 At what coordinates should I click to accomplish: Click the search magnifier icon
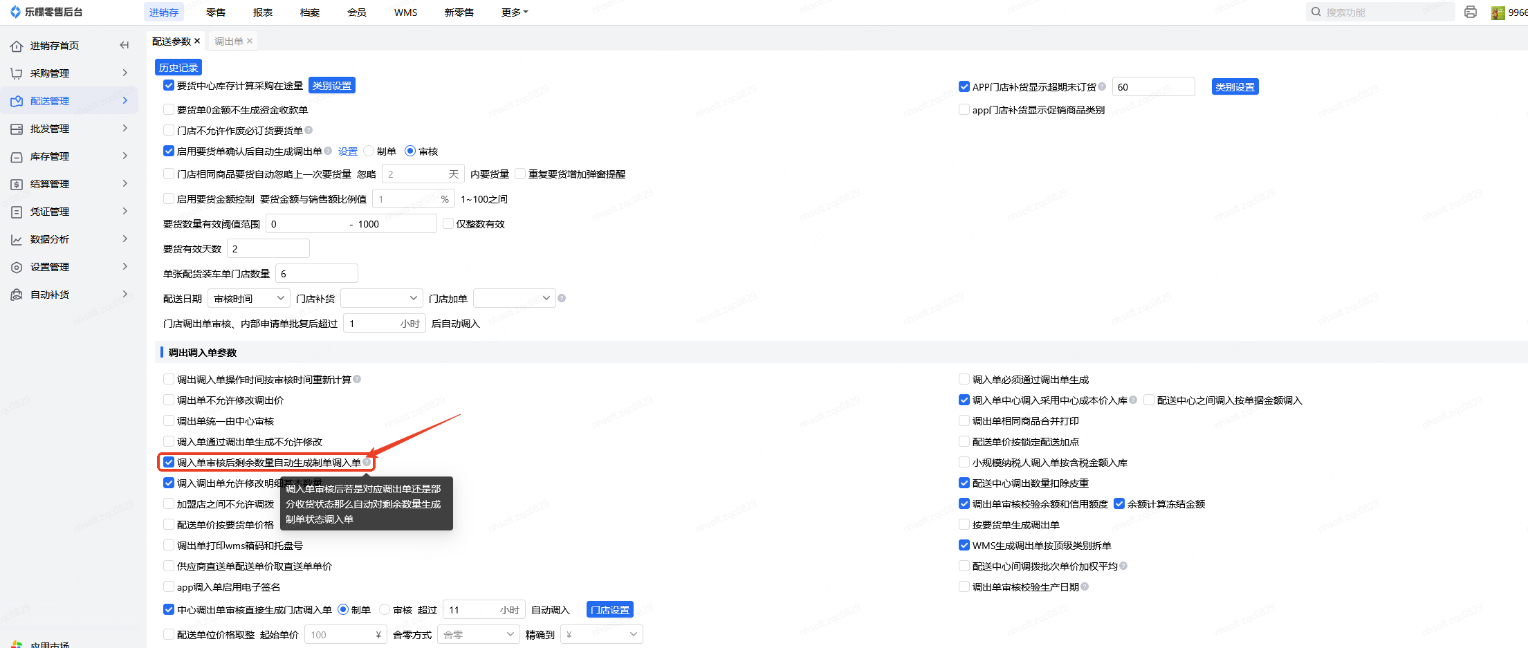pyautogui.click(x=1316, y=12)
